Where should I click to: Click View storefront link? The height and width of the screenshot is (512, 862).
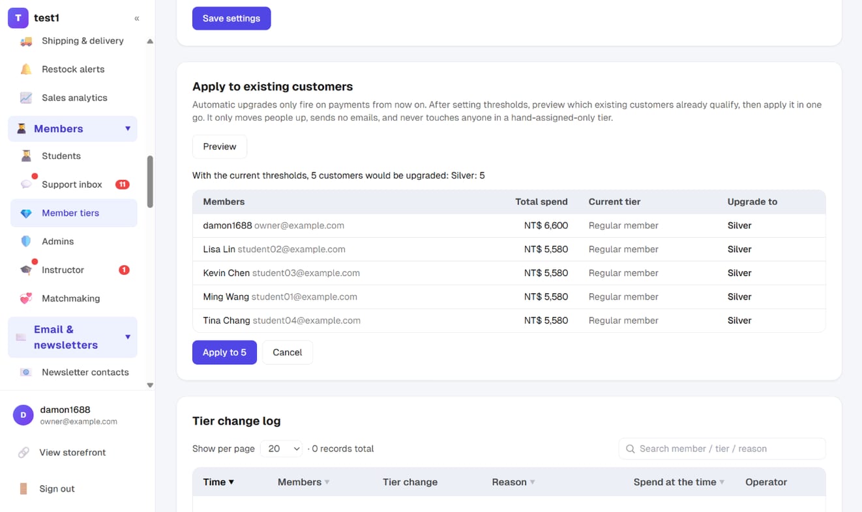[x=72, y=452]
